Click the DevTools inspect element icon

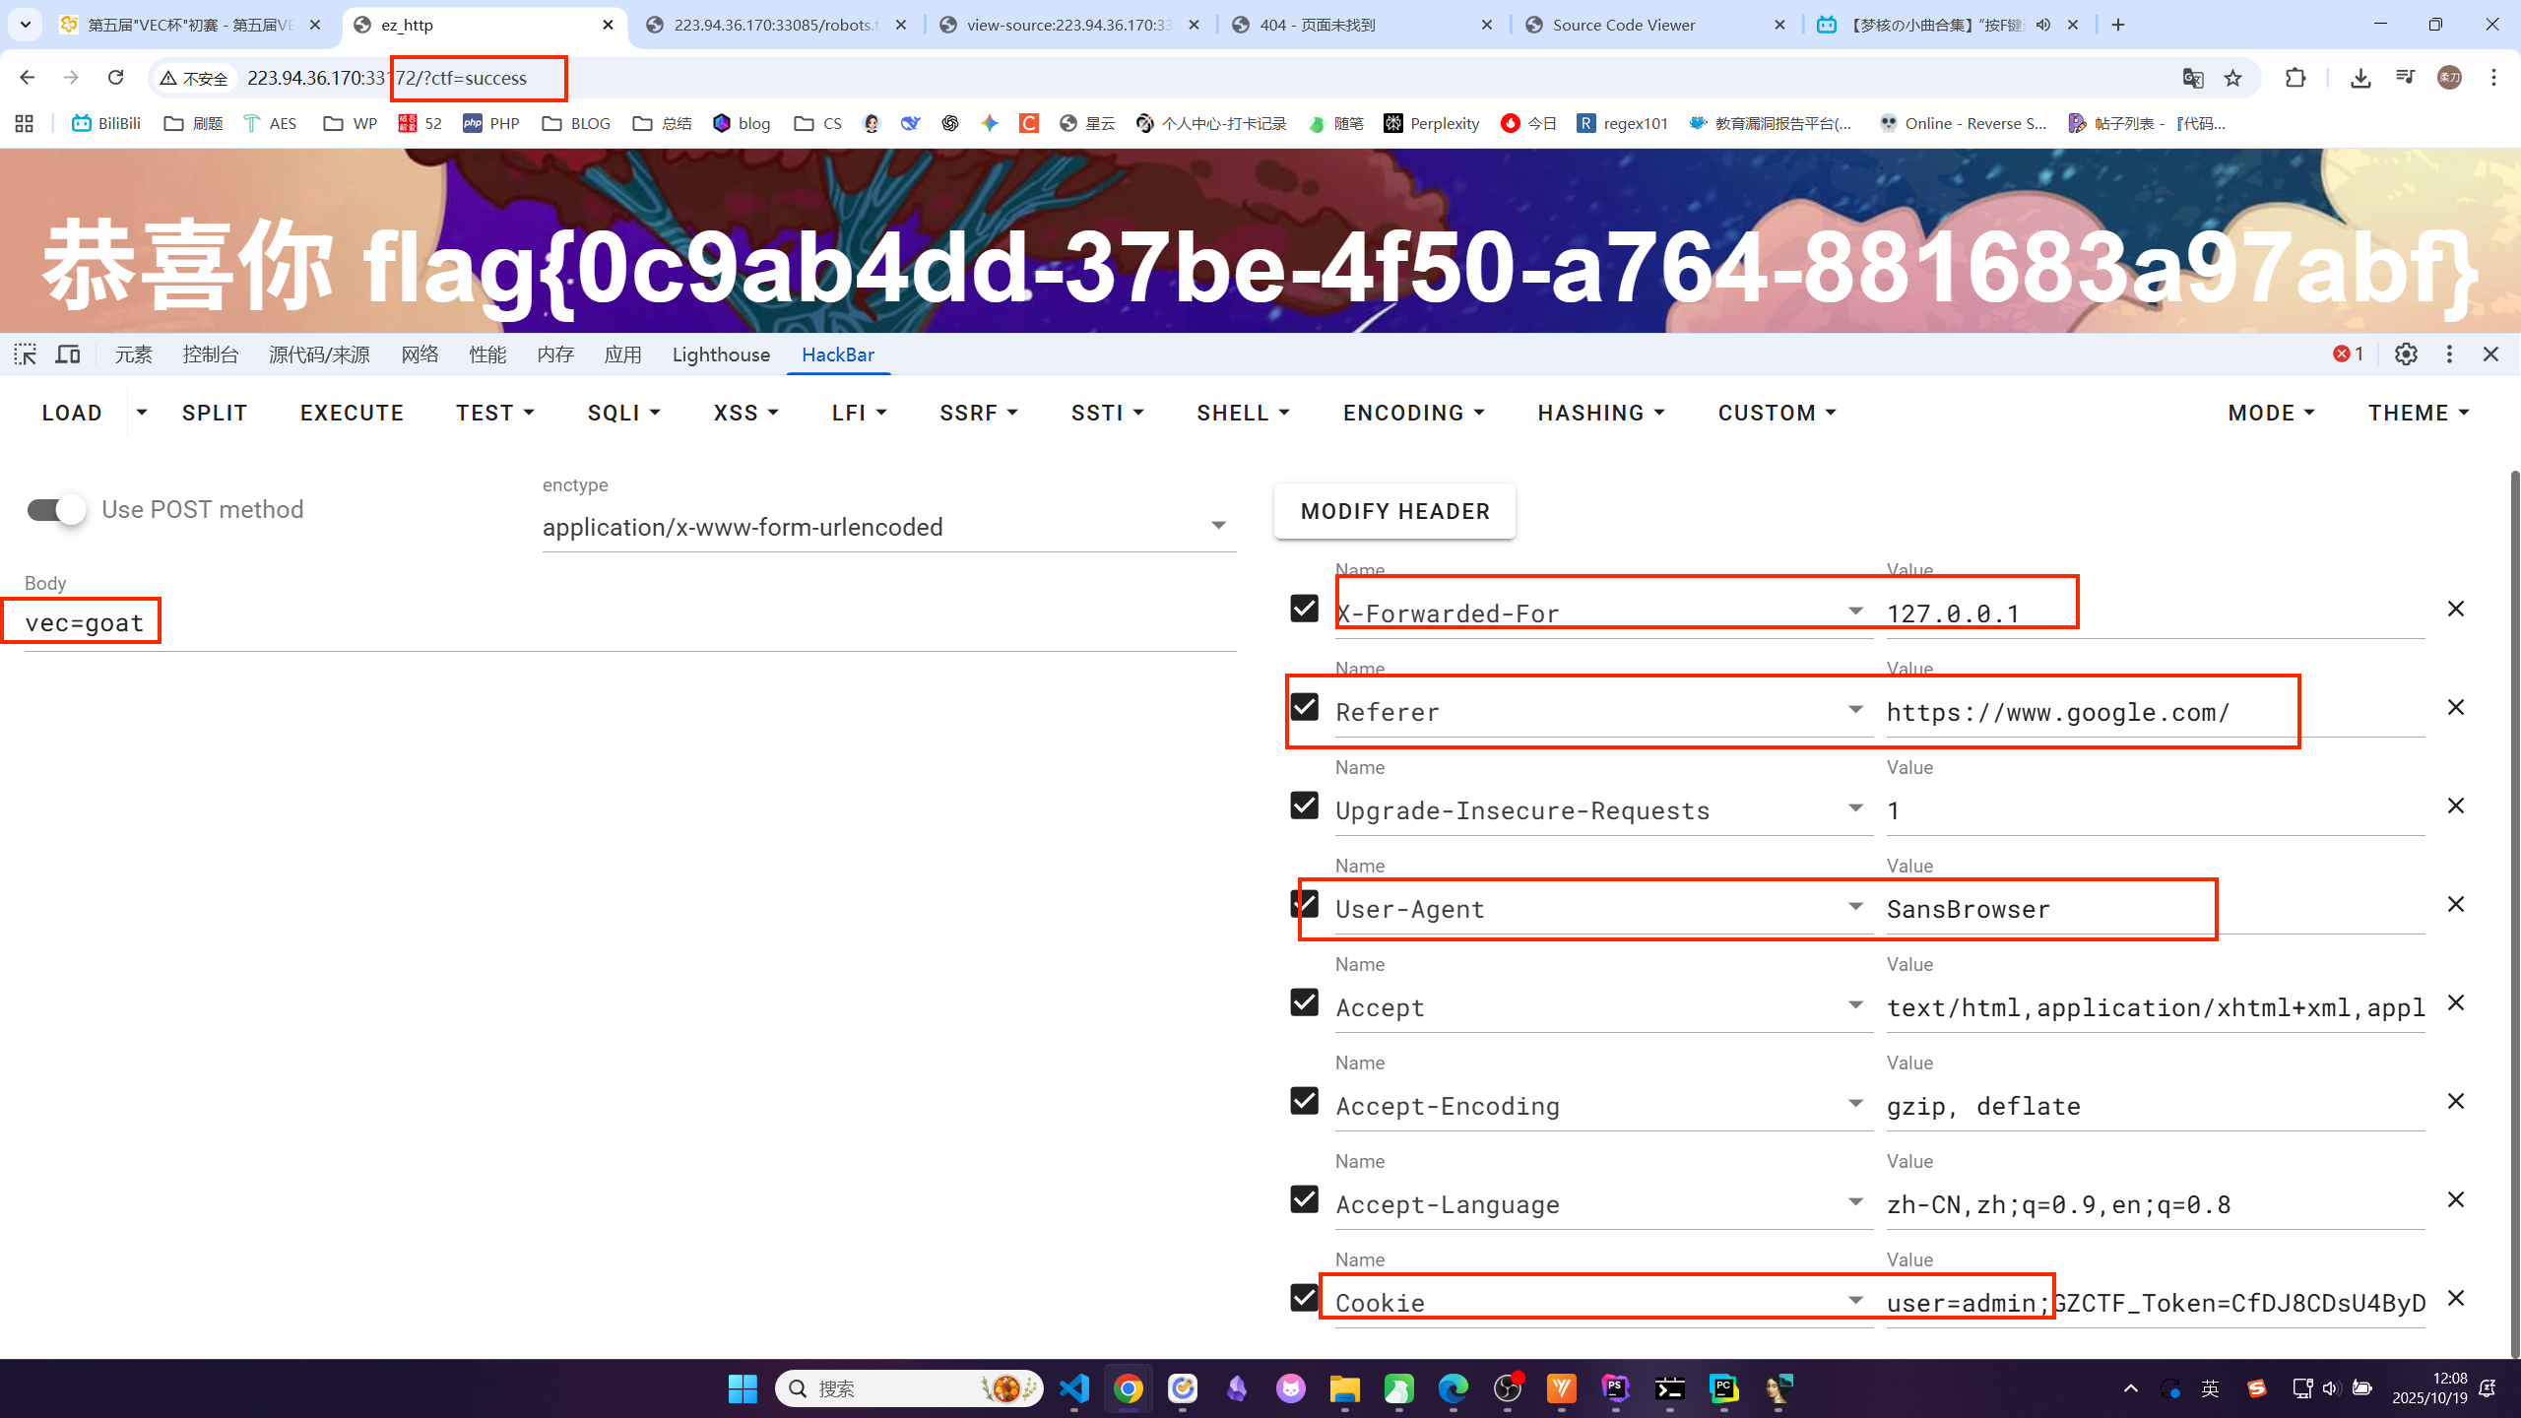[25, 354]
